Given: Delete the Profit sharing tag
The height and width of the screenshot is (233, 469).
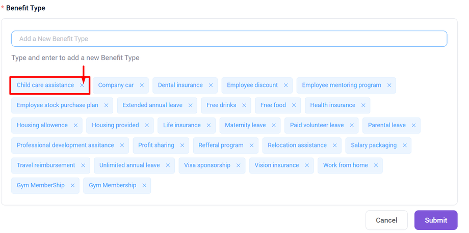Looking at the screenshot, I should (182, 145).
